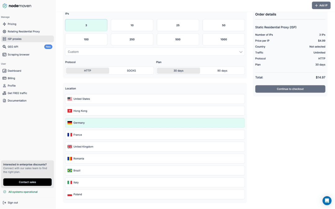
Task: Click the Sign out arrow icon
Action: 4,202
